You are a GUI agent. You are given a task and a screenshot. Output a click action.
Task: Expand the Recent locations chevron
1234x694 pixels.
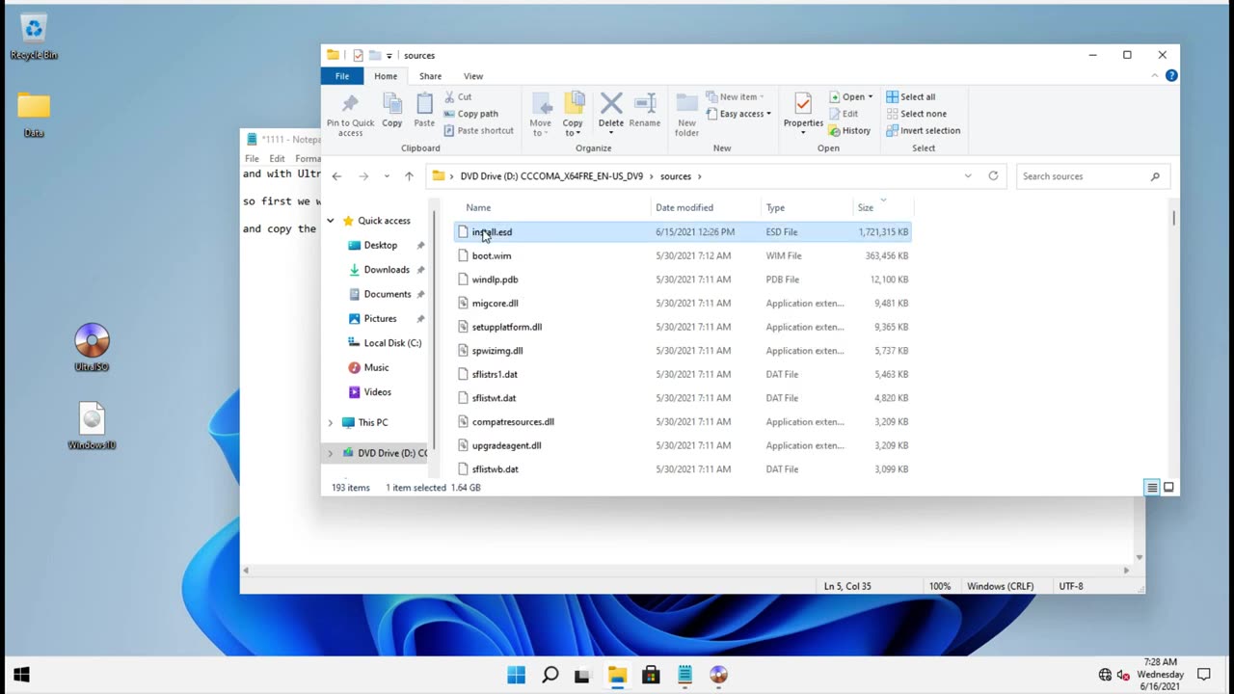click(x=387, y=176)
